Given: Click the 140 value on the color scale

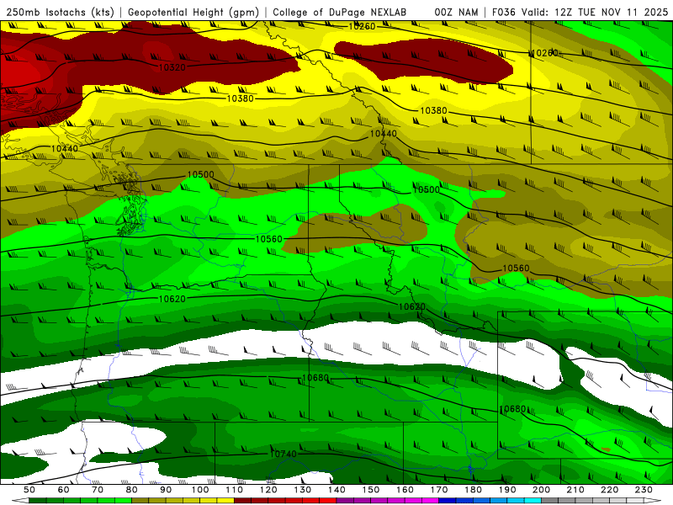Looking at the screenshot, I should tap(336, 490).
